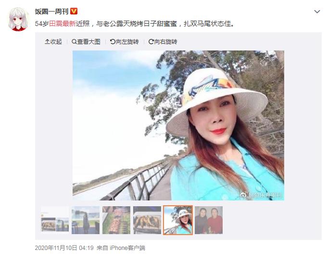Viewport: 327px width, 262px height.
Task: Click the 饭圈一周刊 profile avatar
Action: [18, 19]
